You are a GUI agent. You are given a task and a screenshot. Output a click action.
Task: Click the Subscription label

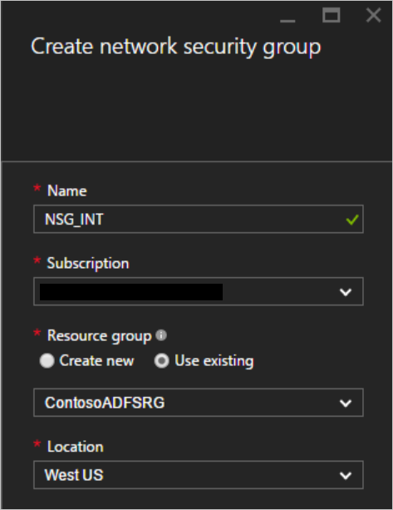coord(88,264)
